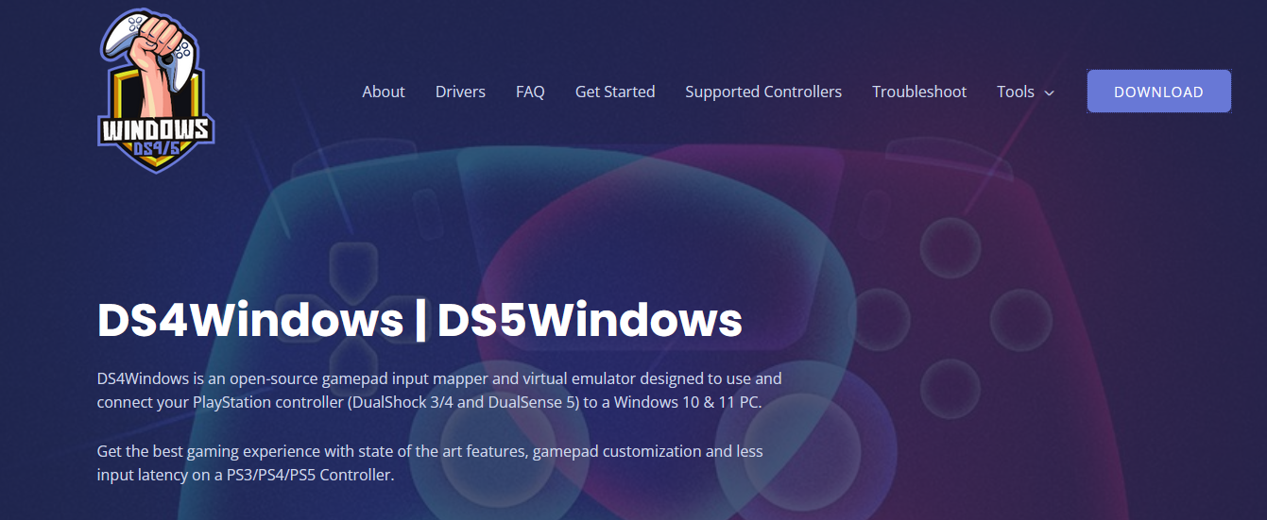Open Supported Controllers page
Viewport: 1267px width, 520px height.
pos(763,92)
